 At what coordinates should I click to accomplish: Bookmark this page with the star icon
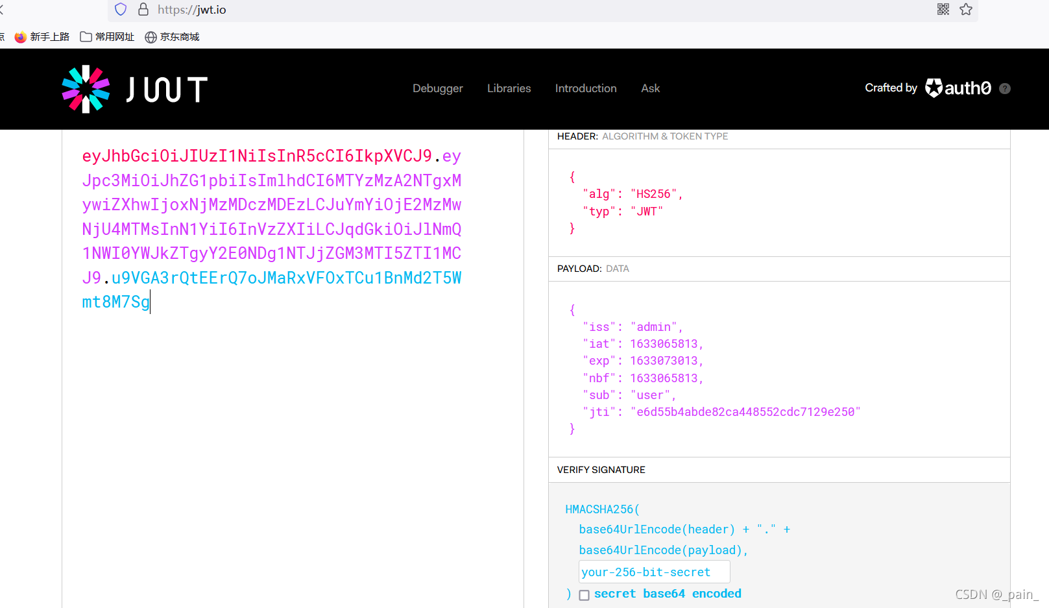(x=966, y=9)
